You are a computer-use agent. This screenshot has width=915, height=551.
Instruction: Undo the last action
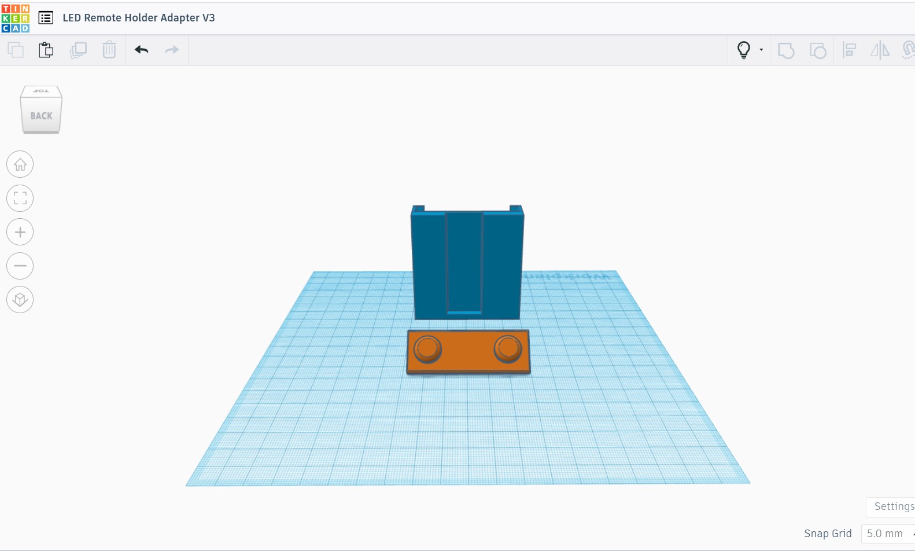coord(142,50)
